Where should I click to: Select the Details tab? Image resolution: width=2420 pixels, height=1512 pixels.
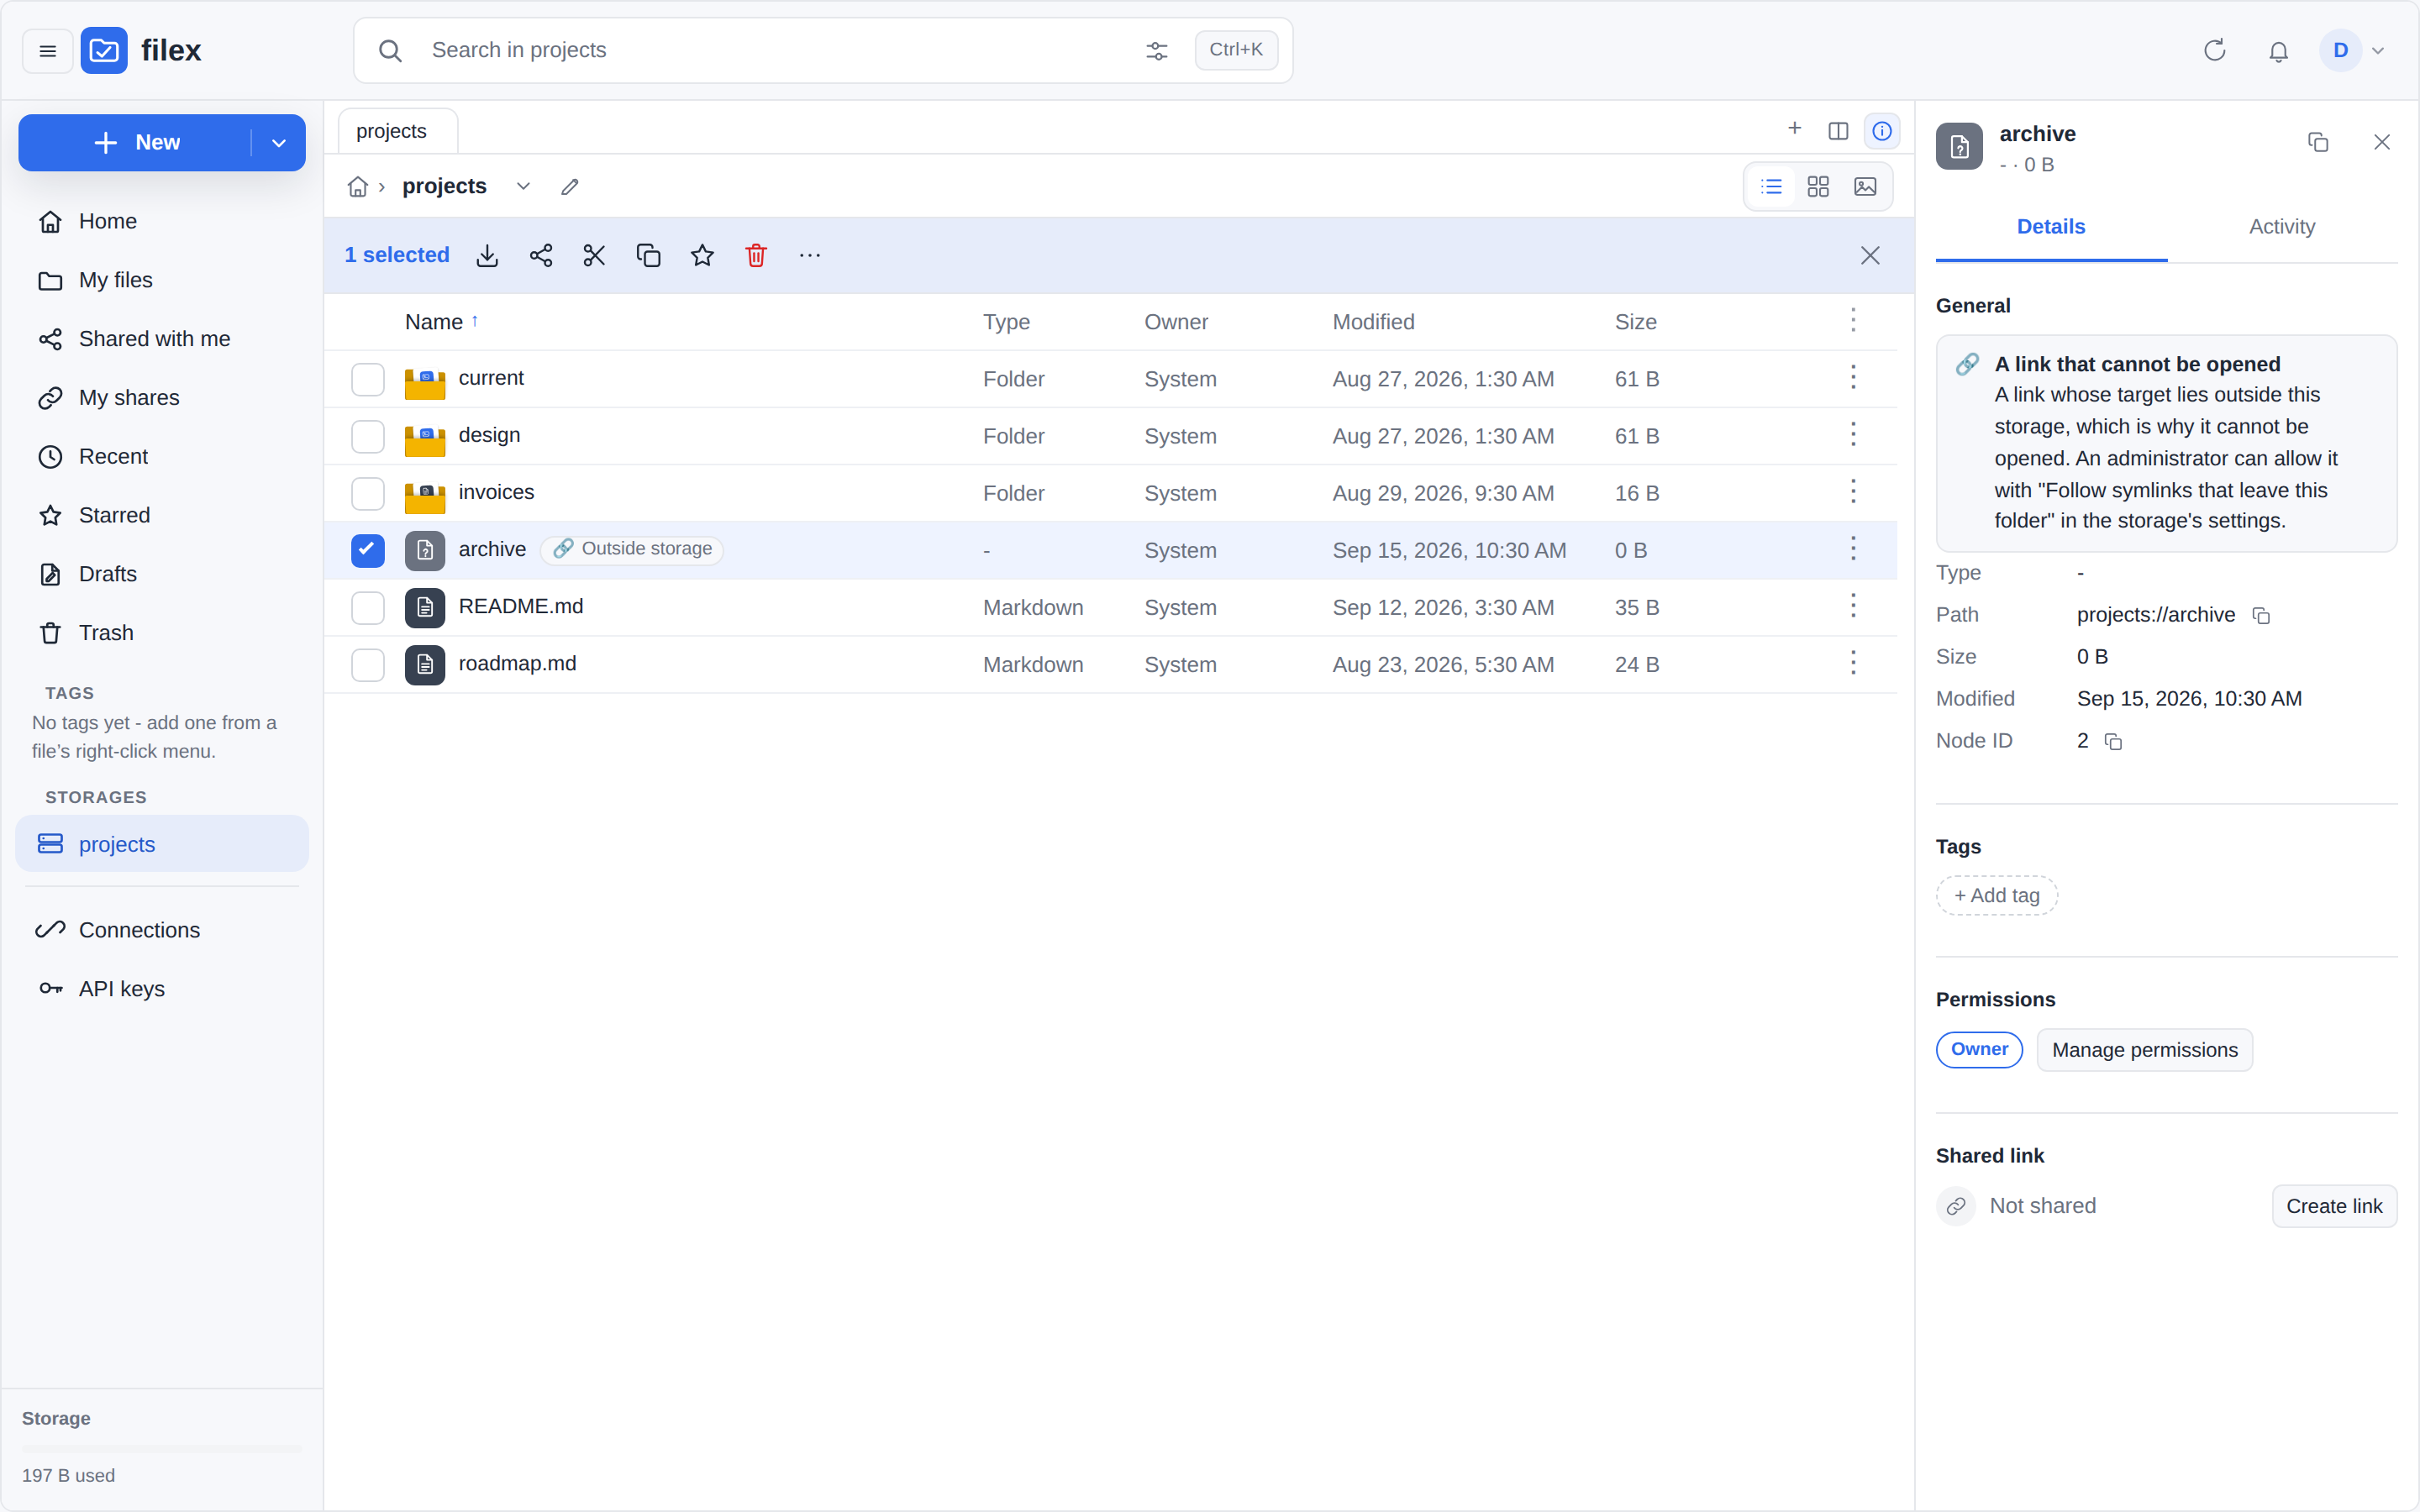2051,227
